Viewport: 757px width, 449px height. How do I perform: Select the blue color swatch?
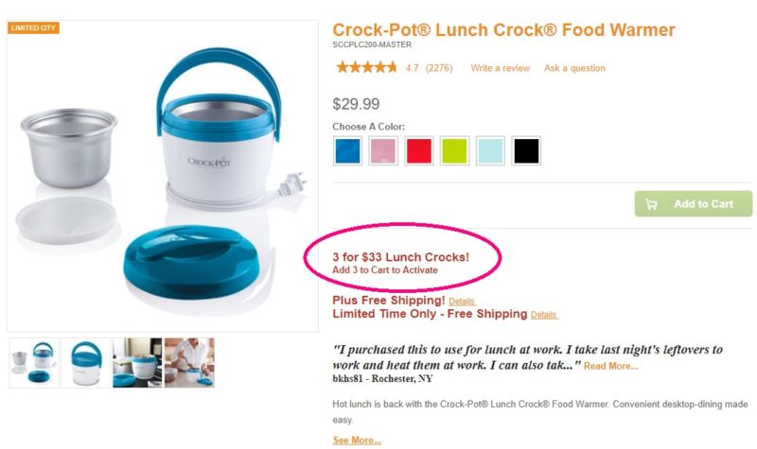point(347,151)
